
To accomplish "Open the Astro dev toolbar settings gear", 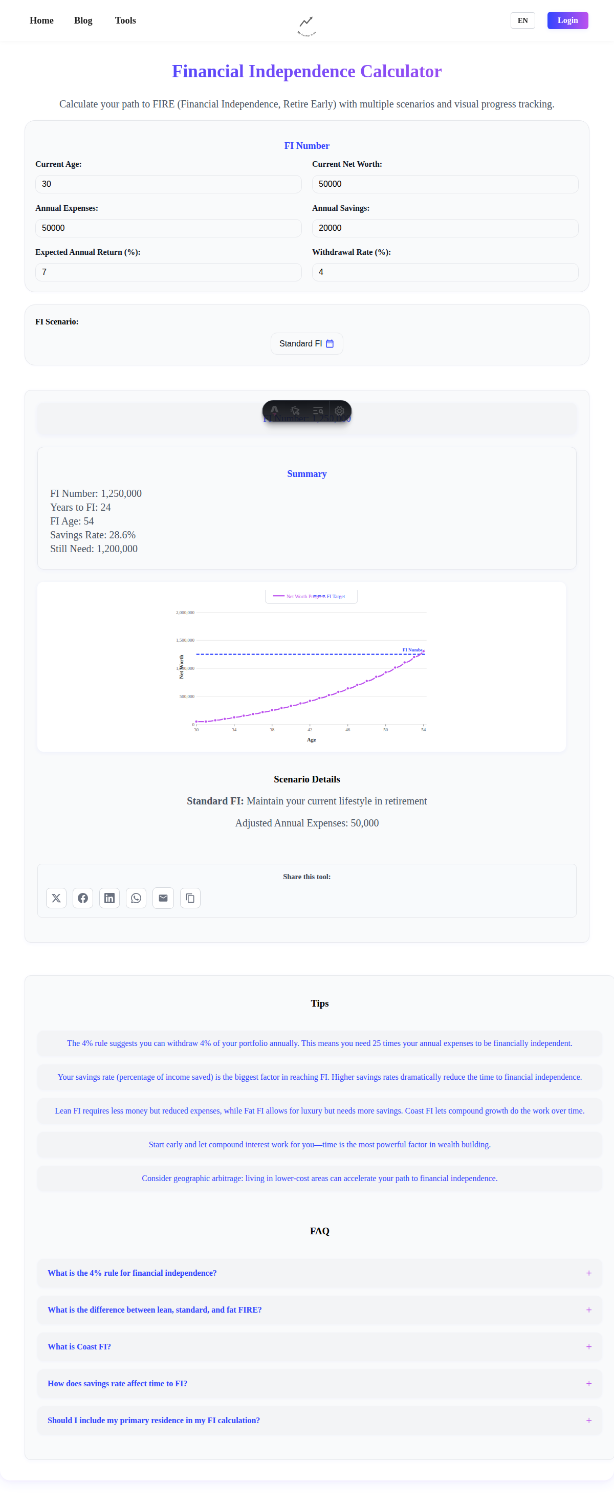I will [x=339, y=411].
